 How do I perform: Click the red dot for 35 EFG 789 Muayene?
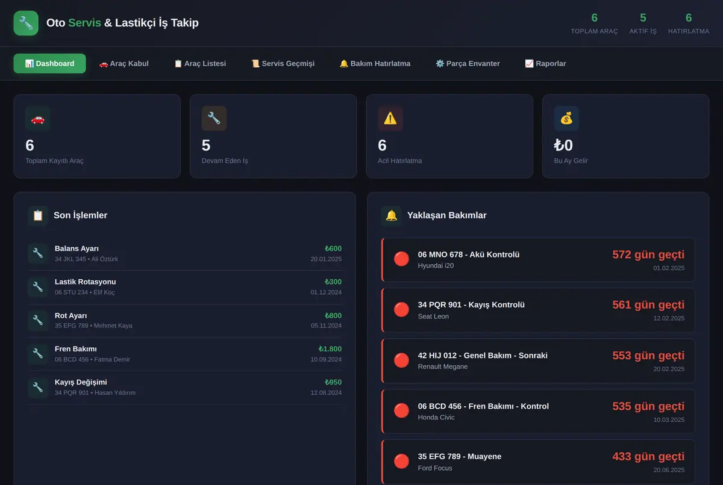pyautogui.click(x=401, y=462)
